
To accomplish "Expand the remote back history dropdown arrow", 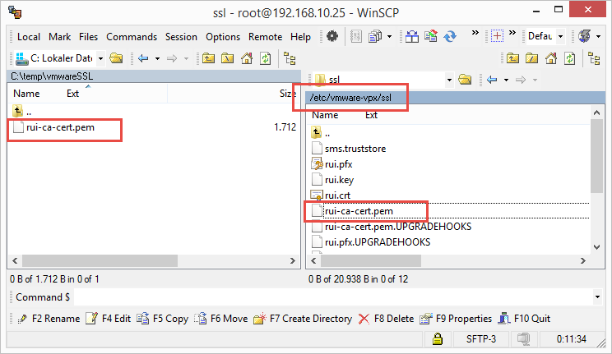I will pyautogui.click(x=506, y=80).
